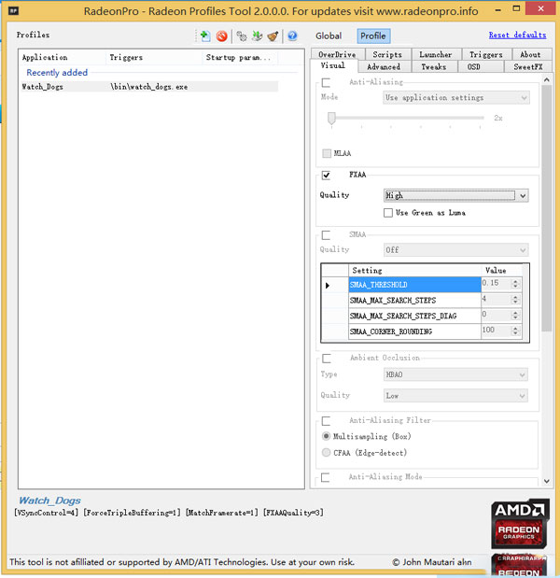Click the red remove profile icon
The width and height of the screenshot is (560, 578).
click(x=221, y=35)
